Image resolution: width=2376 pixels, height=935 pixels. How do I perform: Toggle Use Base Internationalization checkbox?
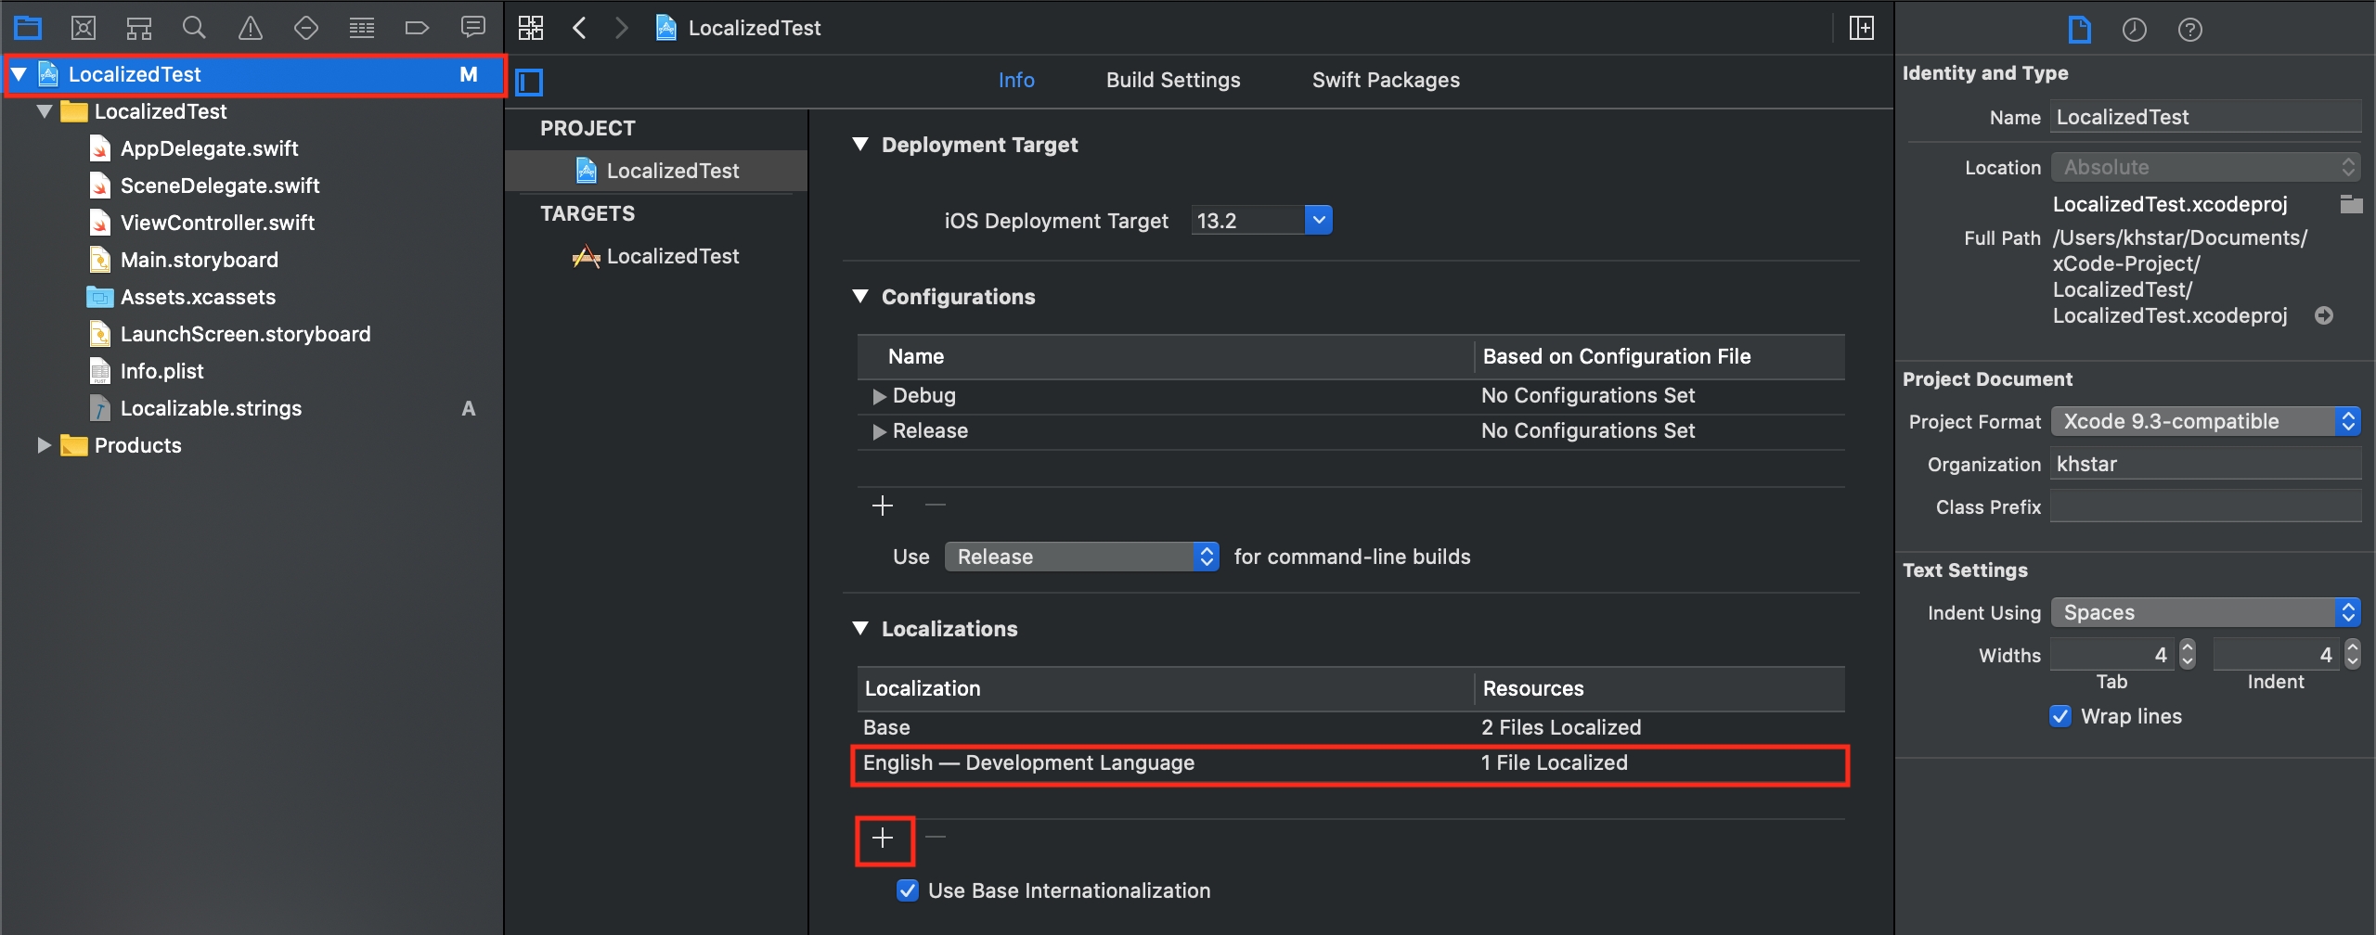[x=908, y=890]
